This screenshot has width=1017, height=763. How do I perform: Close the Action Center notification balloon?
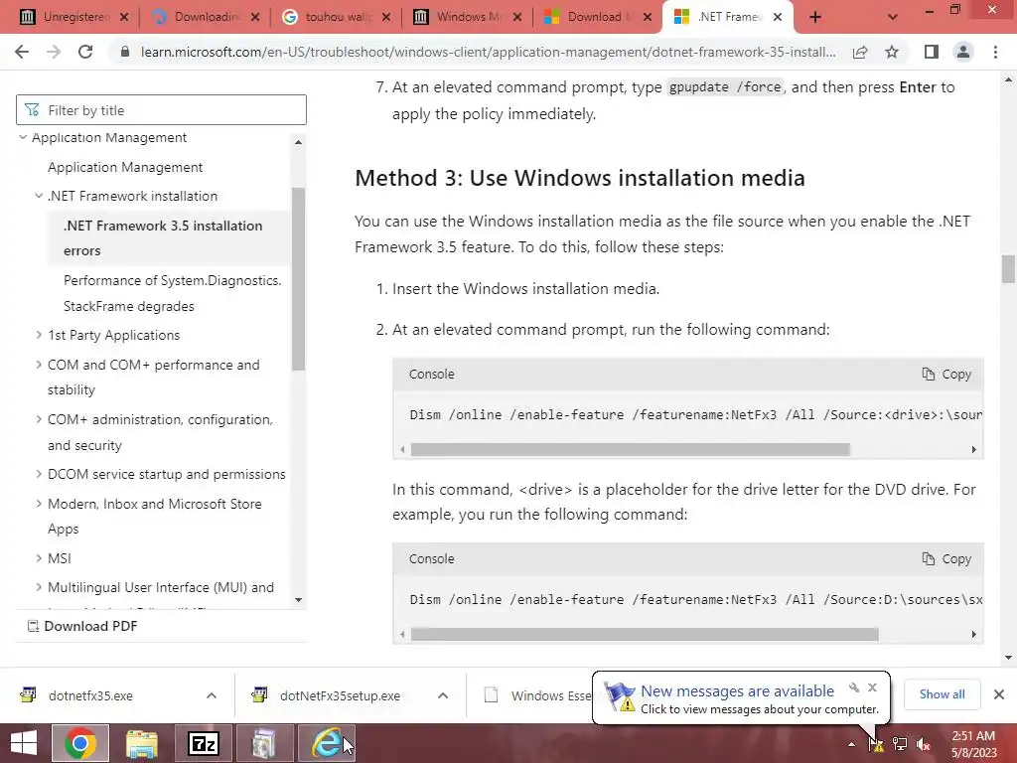point(872,687)
